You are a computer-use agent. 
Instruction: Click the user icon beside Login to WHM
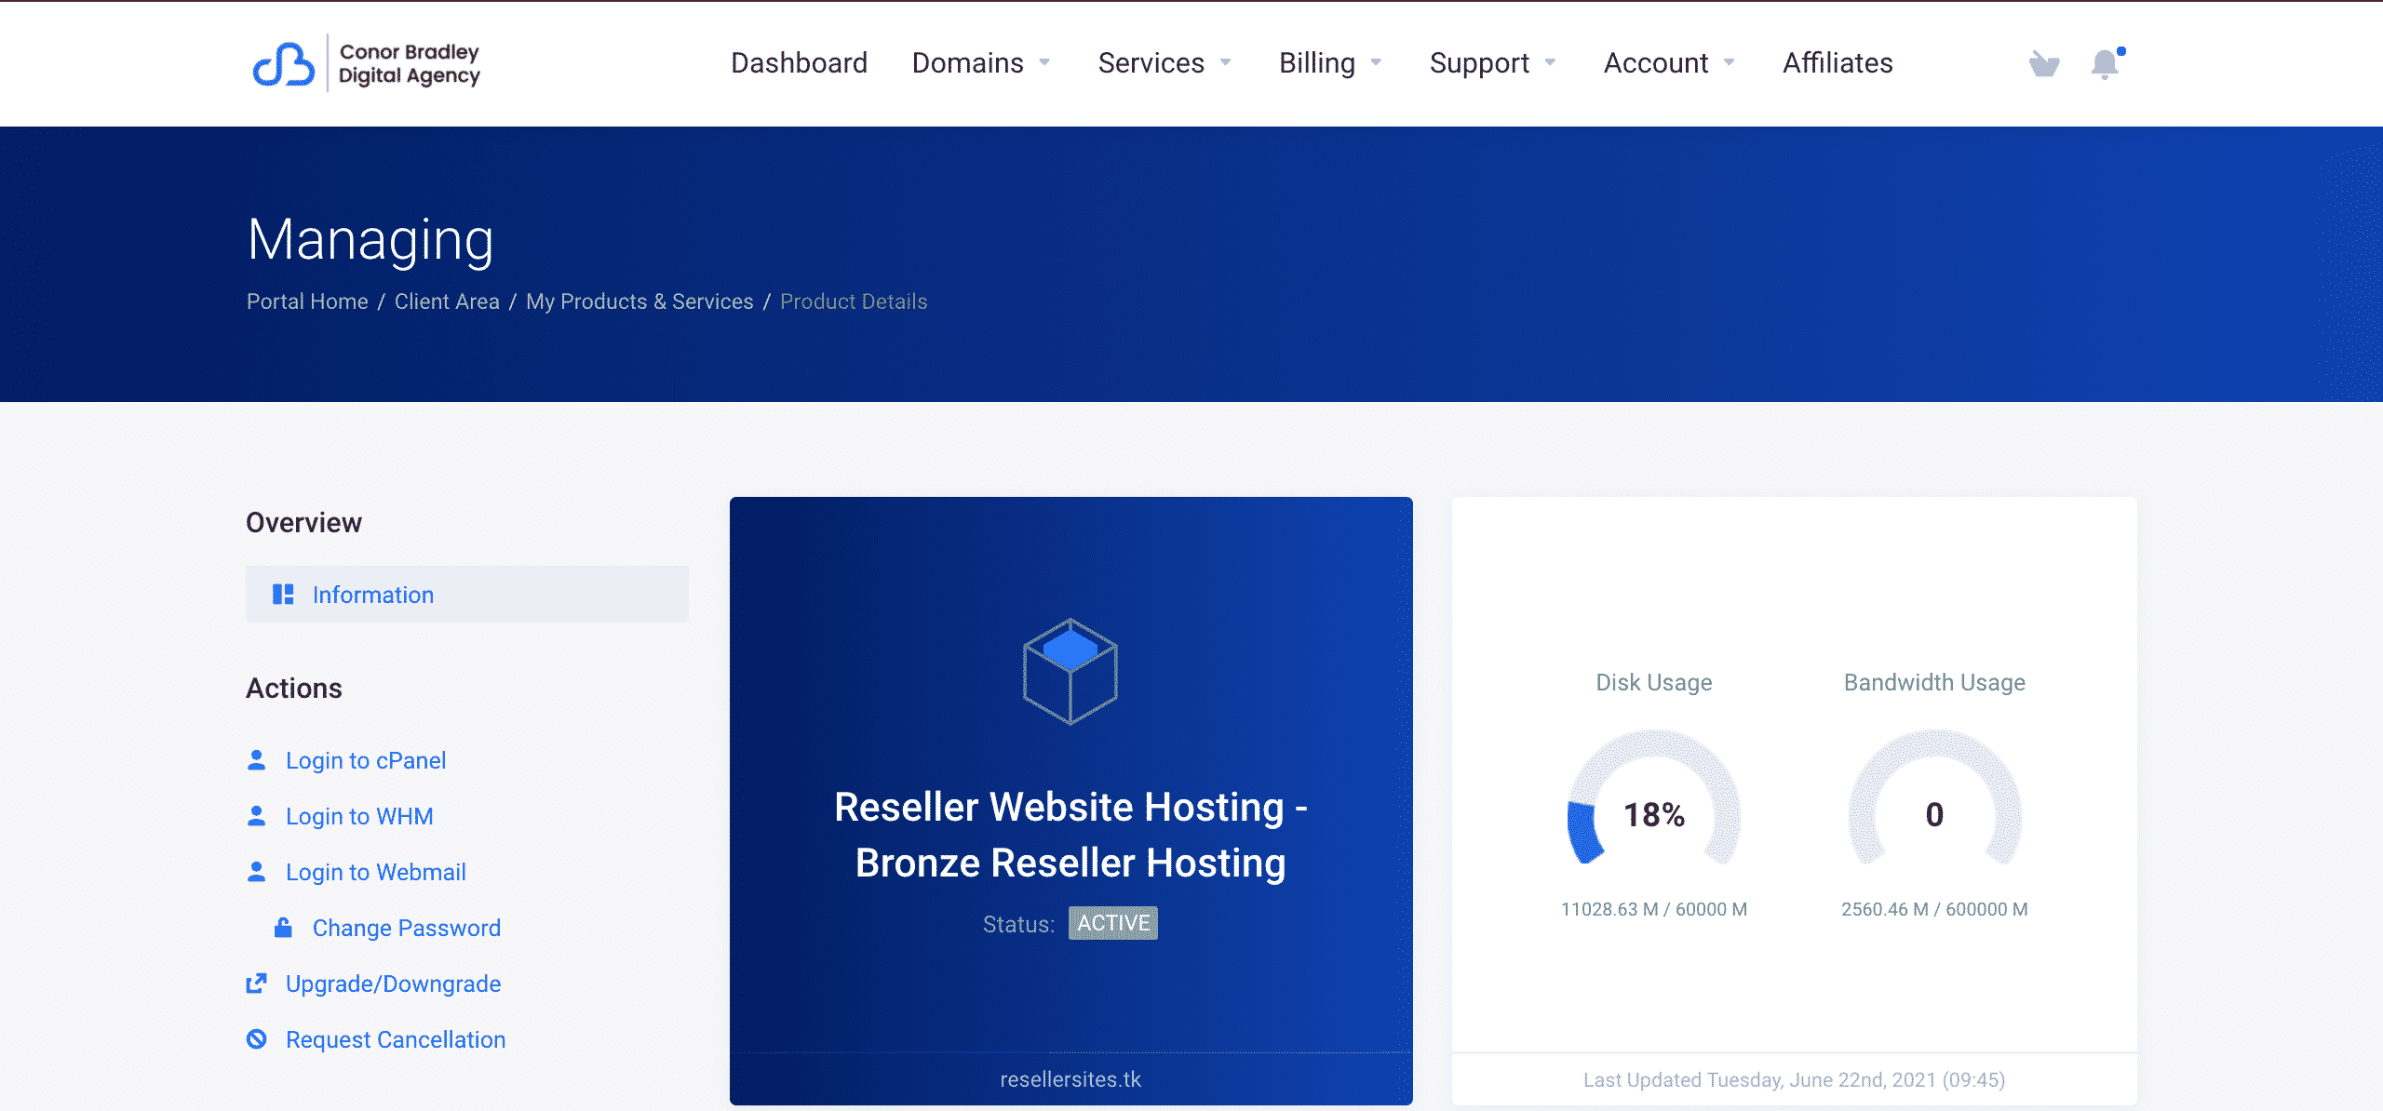pyautogui.click(x=257, y=816)
